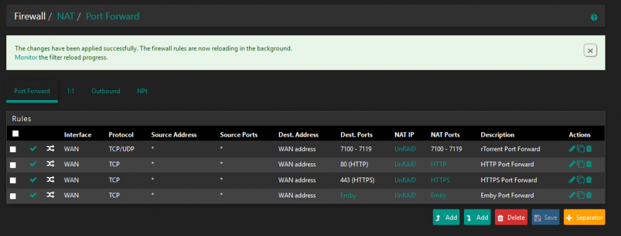Toggle the select-all checkbox in the rules header
The image size is (621, 236).
[16, 134]
